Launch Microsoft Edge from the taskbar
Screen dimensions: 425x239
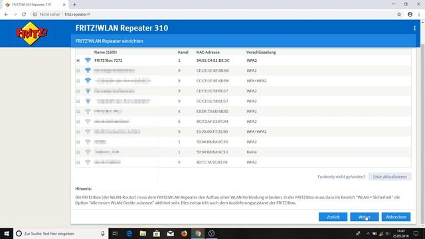click(129, 233)
